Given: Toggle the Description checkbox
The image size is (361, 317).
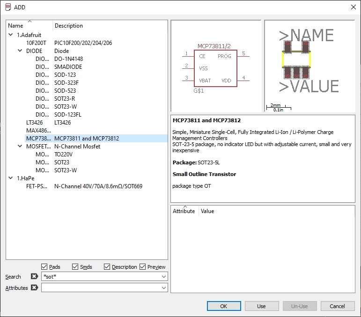Looking at the screenshot, I should [x=107, y=266].
